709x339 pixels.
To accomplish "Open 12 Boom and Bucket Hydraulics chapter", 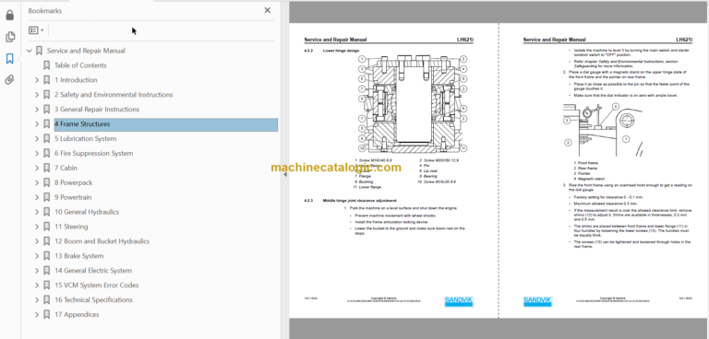I will pyautogui.click(x=102, y=241).
